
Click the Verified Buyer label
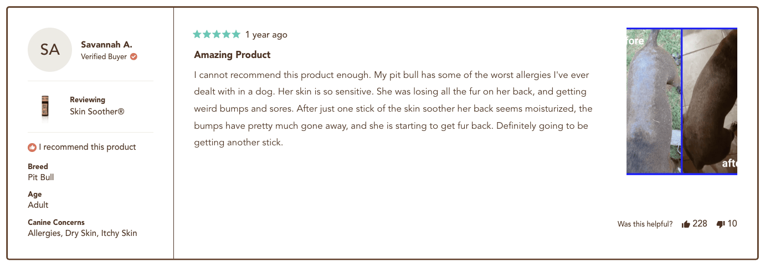pos(104,56)
